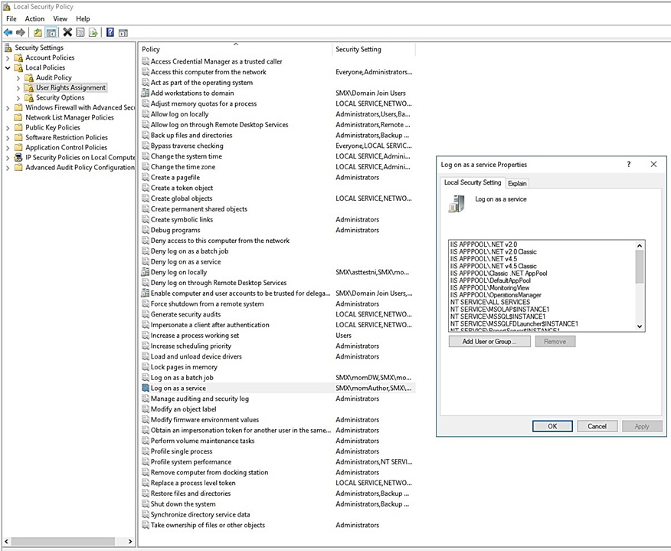This screenshot has width=671, height=551.
Task: Click the Properties toolbar icon
Action: [x=80, y=32]
